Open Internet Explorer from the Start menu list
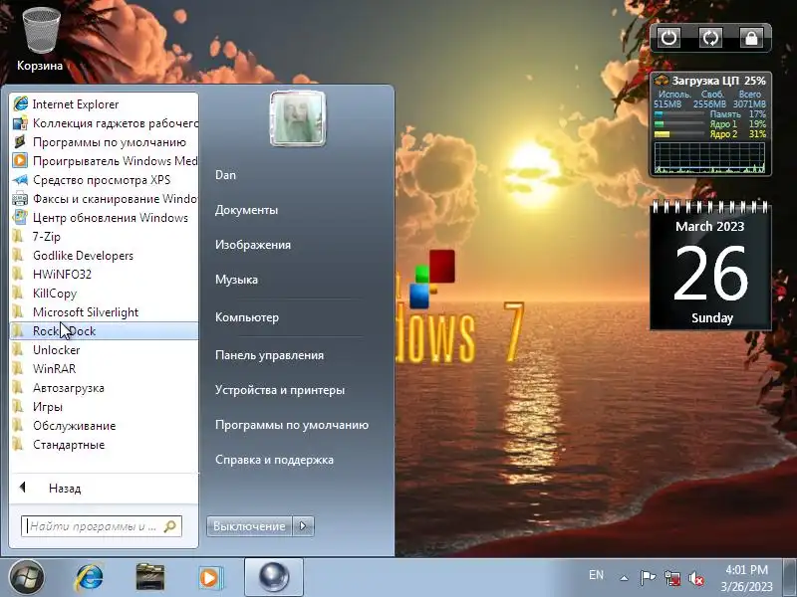Viewport: 797px width, 597px height. click(x=104, y=104)
